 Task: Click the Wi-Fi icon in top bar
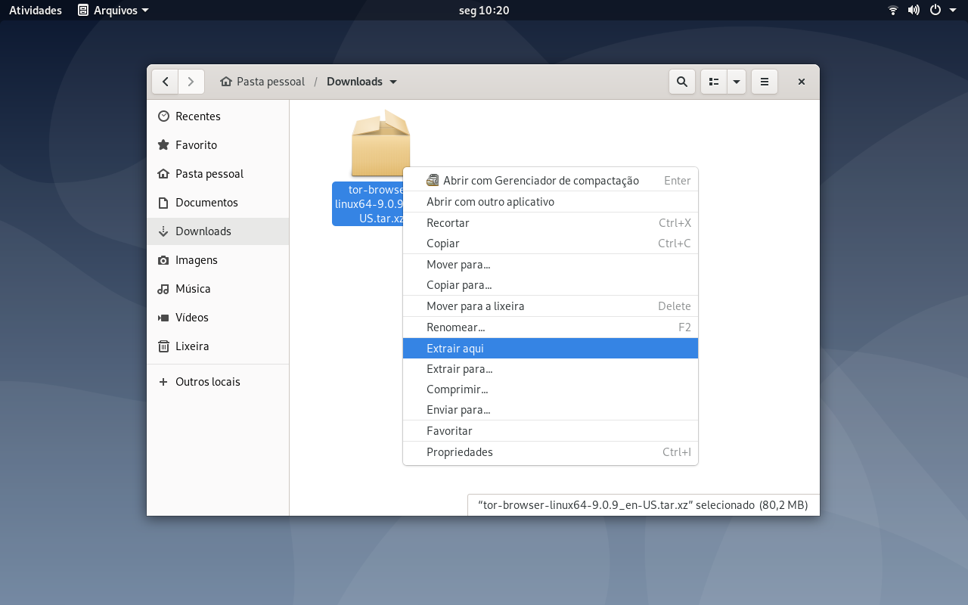[x=893, y=11]
